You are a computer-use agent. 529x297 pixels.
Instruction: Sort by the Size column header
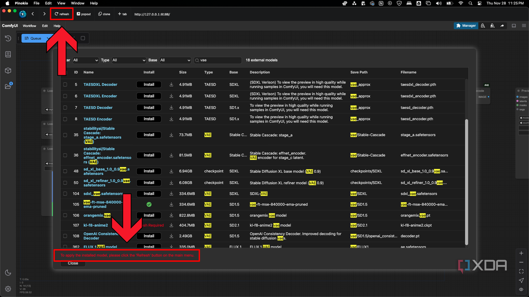click(183, 72)
